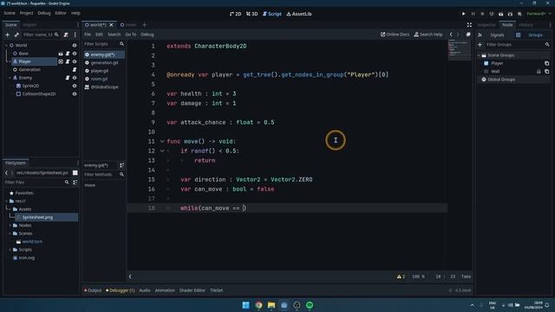This screenshot has height=312, width=555.
Task: Open Spotify from the Windows taskbar
Action: [x=310, y=305]
